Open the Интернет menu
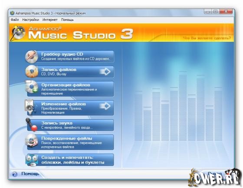 [50, 20]
